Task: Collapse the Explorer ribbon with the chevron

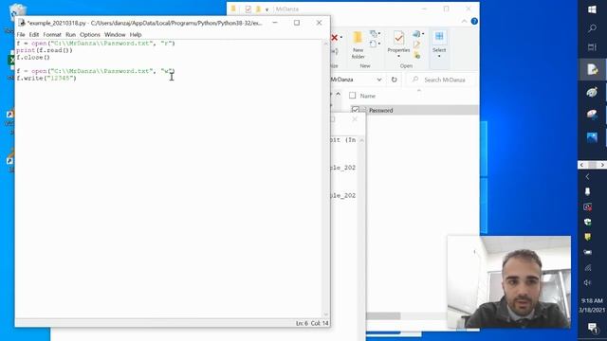Action: coord(464,21)
